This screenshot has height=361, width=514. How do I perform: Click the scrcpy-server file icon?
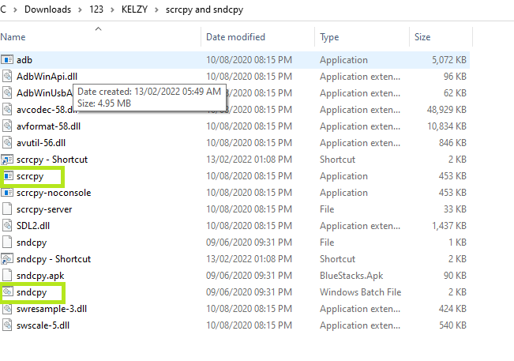[7, 209]
